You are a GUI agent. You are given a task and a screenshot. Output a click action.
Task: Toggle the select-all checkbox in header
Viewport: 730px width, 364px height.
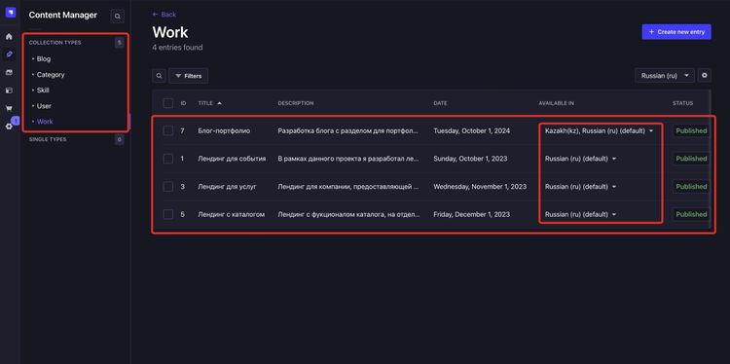[168, 103]
